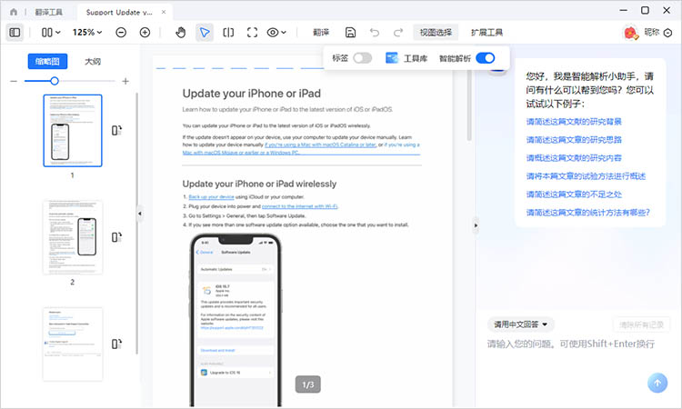Image resolution: width=682 pixels, height=409 pixels.
Task: Open the eye view mode dropdown
Action: (276, 32)
